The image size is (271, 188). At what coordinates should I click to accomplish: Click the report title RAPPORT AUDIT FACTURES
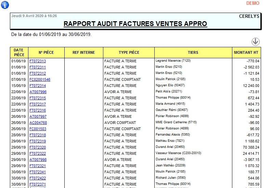click(x=135, y=24)
